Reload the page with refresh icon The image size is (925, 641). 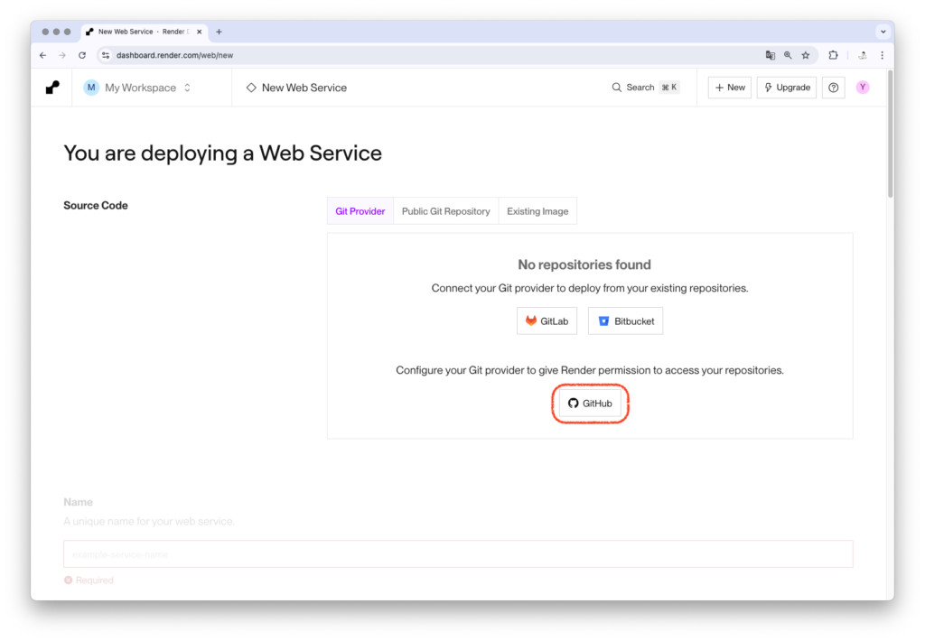[82, 55]
